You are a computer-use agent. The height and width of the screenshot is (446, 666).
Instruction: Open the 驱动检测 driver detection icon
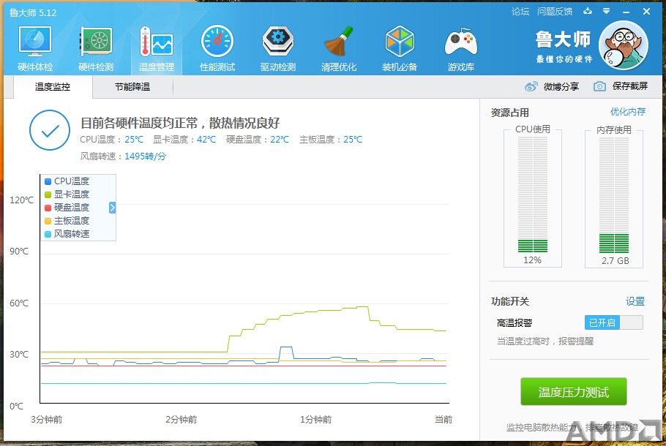click(x=278, y=42)
